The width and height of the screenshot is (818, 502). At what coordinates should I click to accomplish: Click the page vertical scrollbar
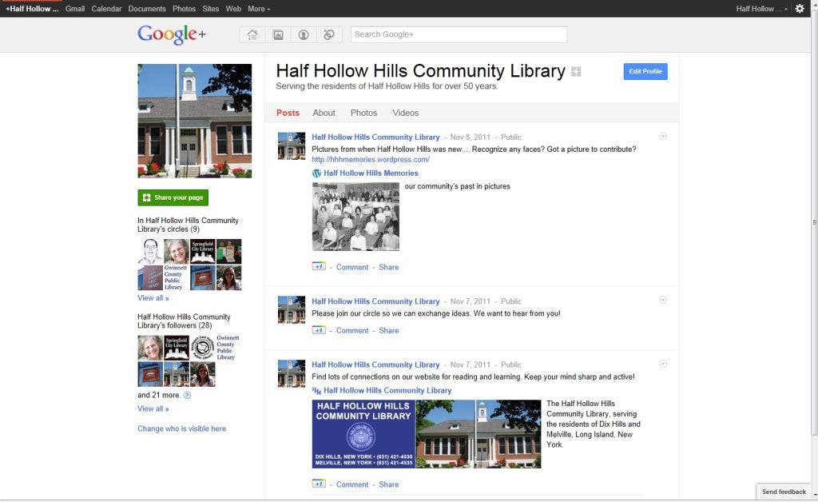pyautogui.click(x=814, y=225)
